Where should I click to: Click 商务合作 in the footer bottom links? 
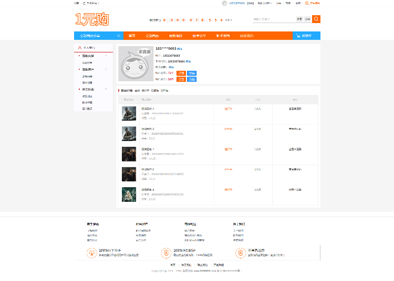coord(219,265)
